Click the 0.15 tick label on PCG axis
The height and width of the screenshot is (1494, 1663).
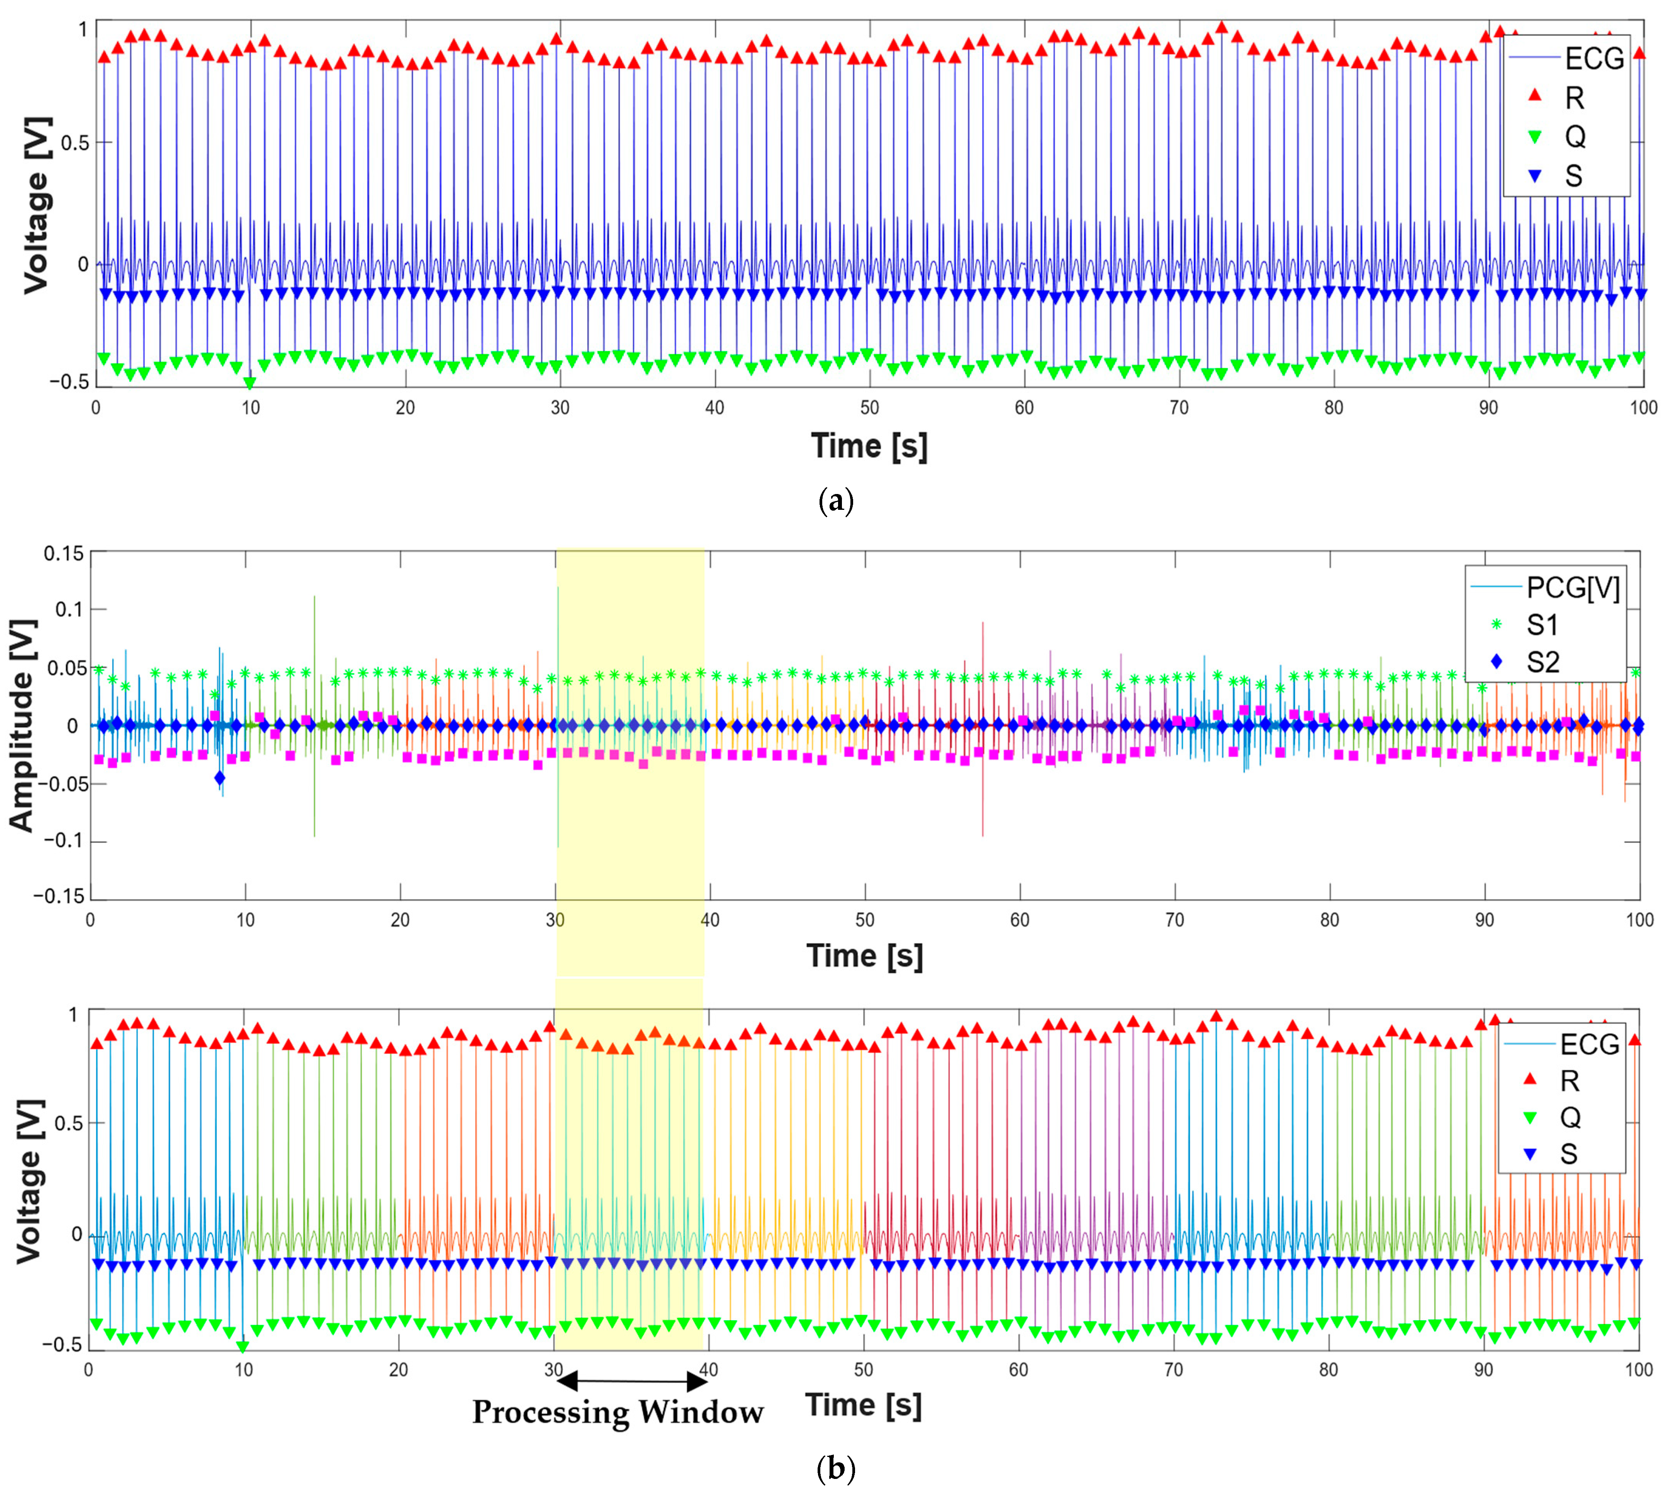[64, 553]
